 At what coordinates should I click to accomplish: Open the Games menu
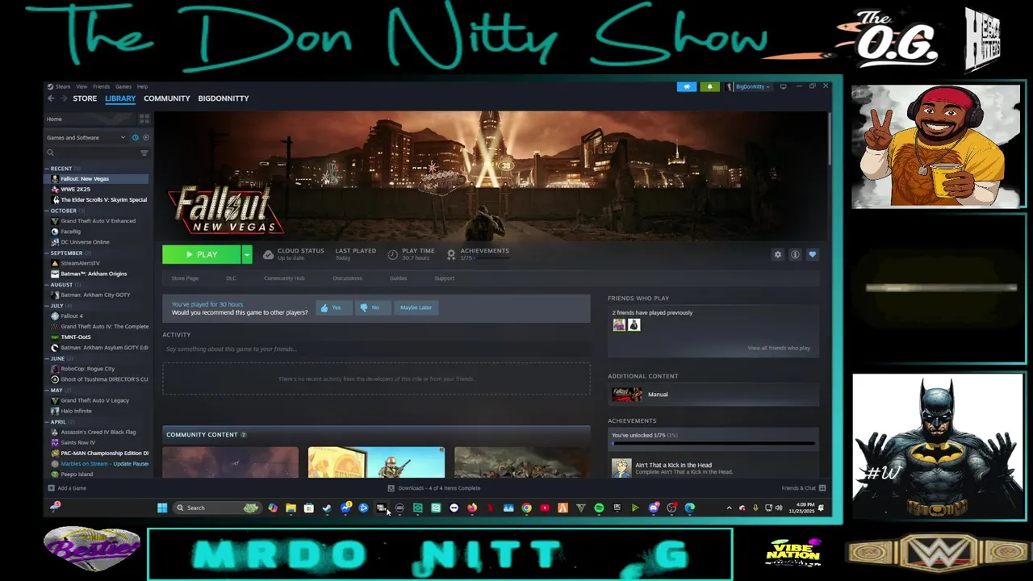[123, 86]
